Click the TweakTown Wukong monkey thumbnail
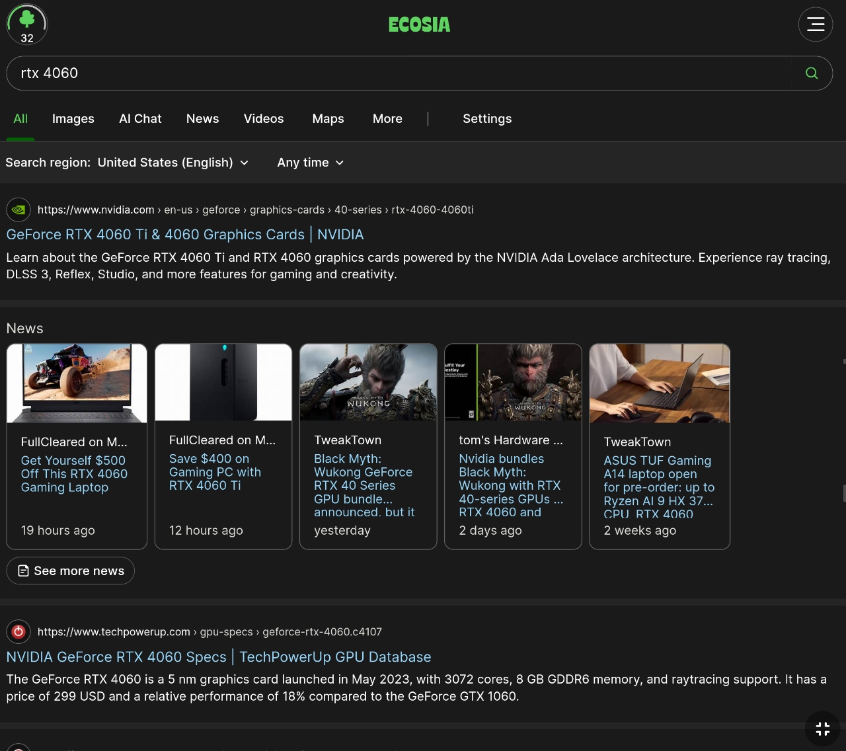The image size is (846, 751). (368, 382)
